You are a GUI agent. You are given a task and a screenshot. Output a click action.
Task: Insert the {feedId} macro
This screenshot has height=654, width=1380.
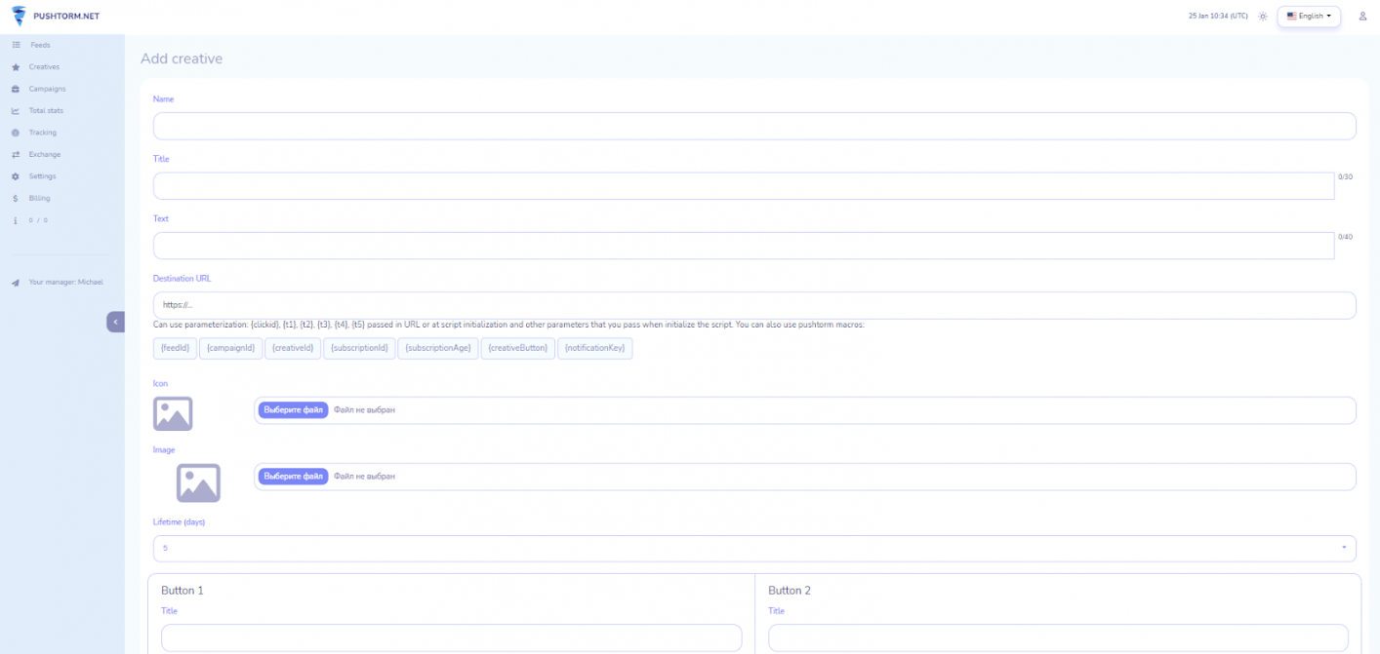[175, 348]
